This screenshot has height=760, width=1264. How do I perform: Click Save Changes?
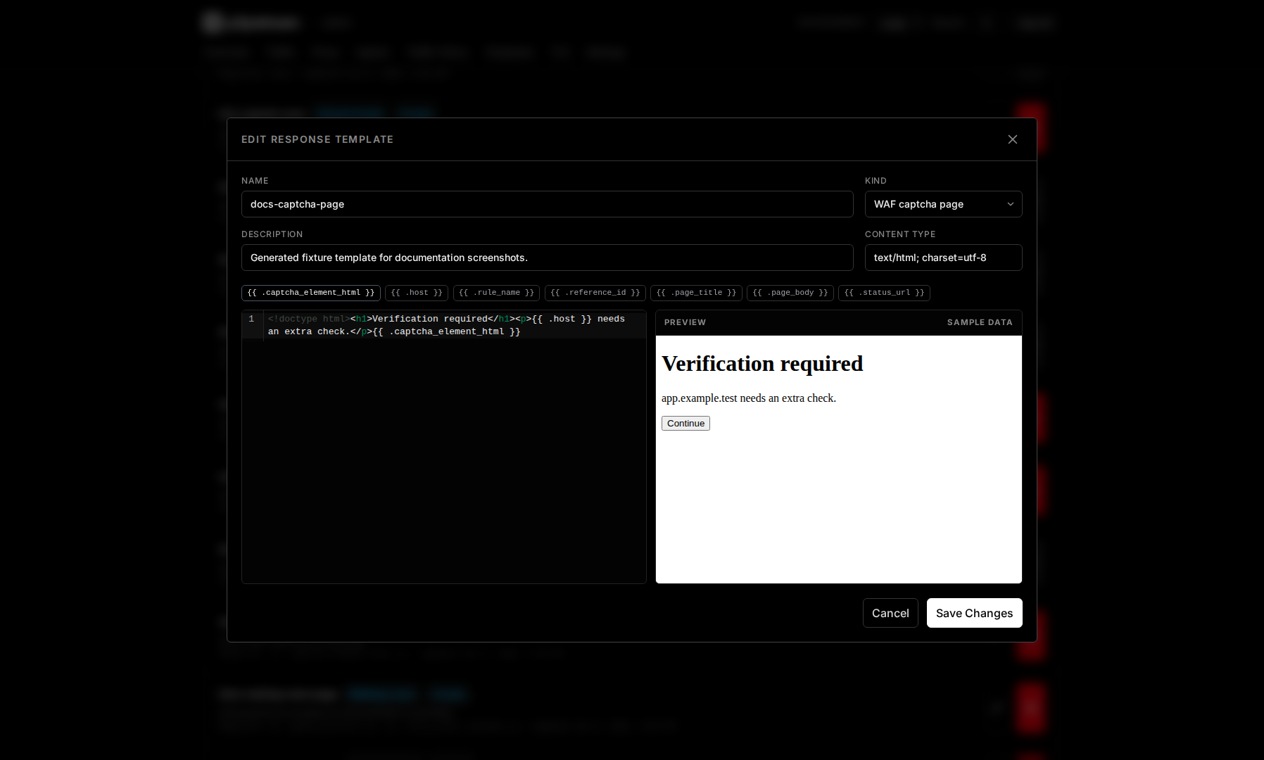(974, 613)
